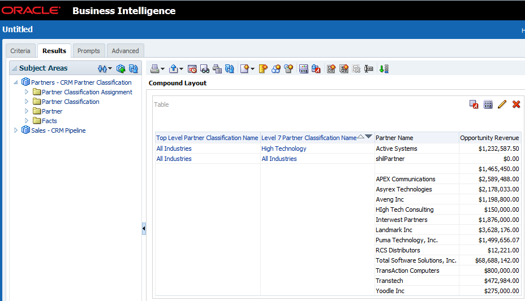This screenshot has width=525, height=301.
Task: Open the Print icon's dropdown arrow
Action: pos(162,69)
